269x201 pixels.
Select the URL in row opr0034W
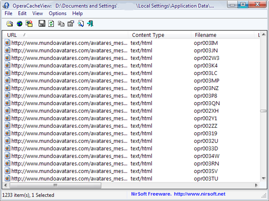coord(70,156)
